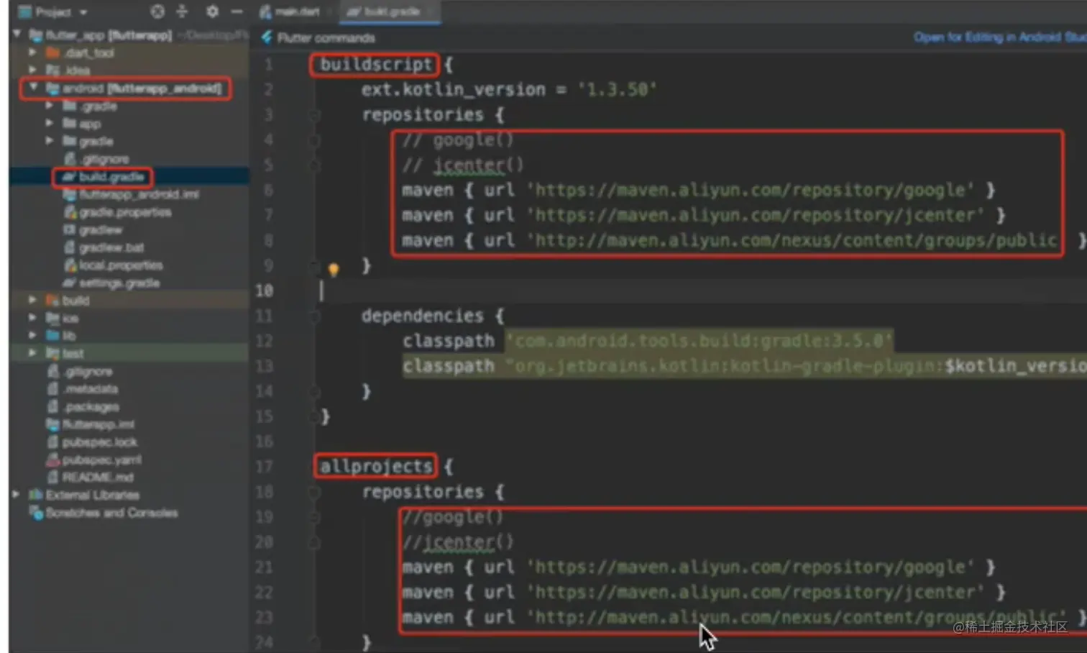
Task: Click the '// jcenter()' comment on line 5
Action: pyautogui.click(x=463, y=165)
